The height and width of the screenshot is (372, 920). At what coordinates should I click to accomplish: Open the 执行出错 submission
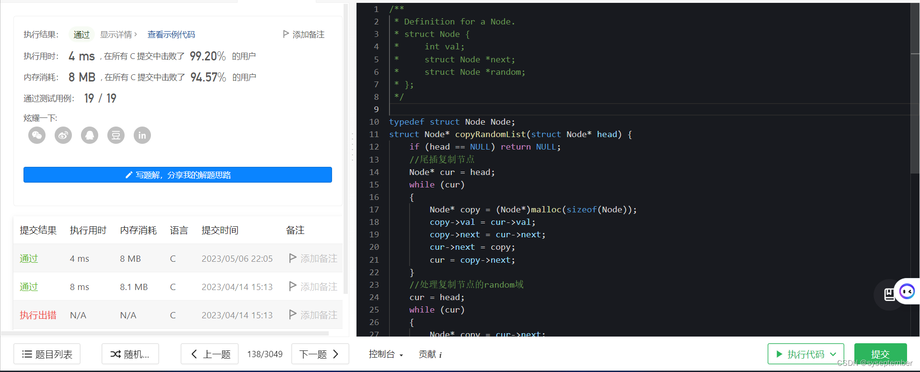pyautogui.click(x=38, y=315)
